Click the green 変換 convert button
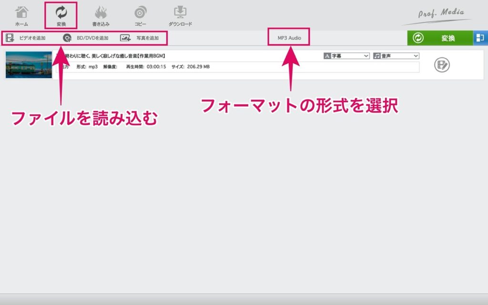This screenshot has height=305, width=488. tap(440, 38)
